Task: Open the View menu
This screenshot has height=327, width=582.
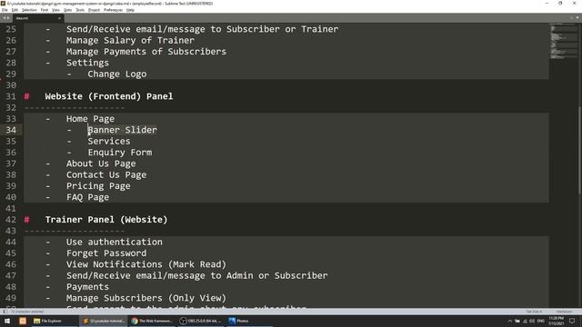Action: click(x=55, y=10)
